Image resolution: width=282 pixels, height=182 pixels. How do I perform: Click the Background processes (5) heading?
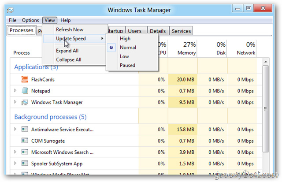(50, 117)
